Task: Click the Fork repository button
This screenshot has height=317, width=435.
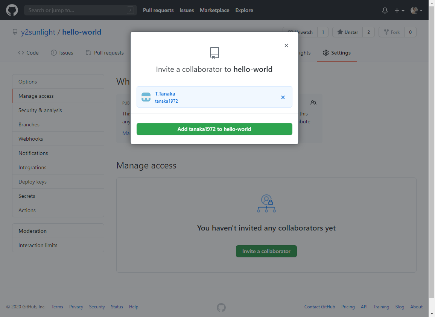Action: pos(392,32)
